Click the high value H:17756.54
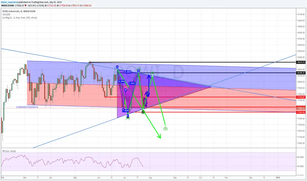Viewport: 307px width, 181px height. [63, 6]
